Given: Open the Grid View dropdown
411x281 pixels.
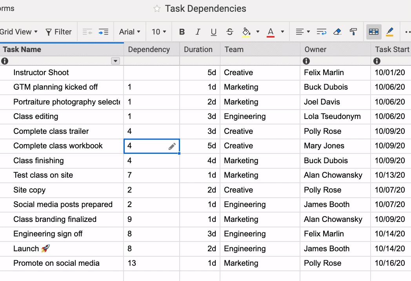Looking at the screenshot, I should [19, 32].
